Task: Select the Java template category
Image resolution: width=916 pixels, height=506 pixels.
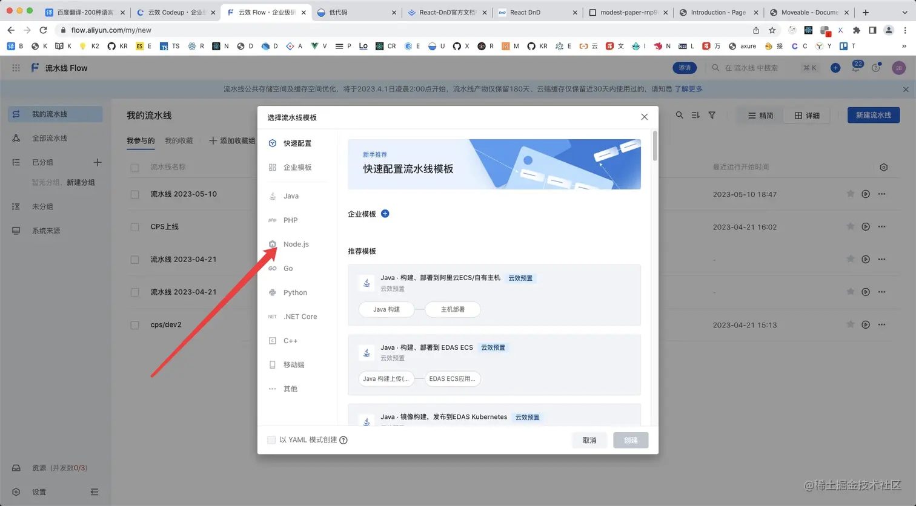Action: click(291, 196)
